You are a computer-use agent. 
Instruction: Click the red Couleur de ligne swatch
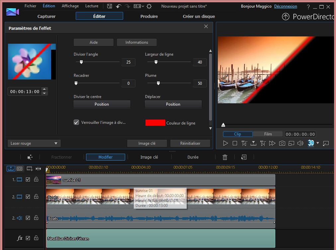tap(155, 123)
